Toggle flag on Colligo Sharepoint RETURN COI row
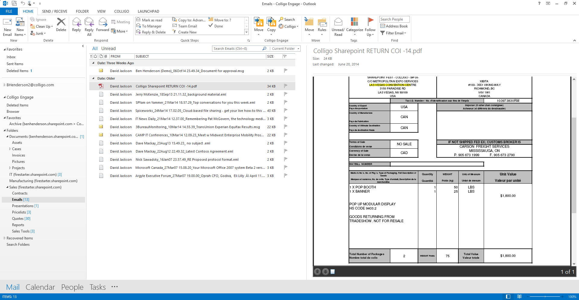Screen dimensions: 579x300 click(286, 86)
